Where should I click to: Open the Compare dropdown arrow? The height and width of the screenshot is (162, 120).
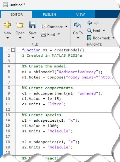(66, 26)
